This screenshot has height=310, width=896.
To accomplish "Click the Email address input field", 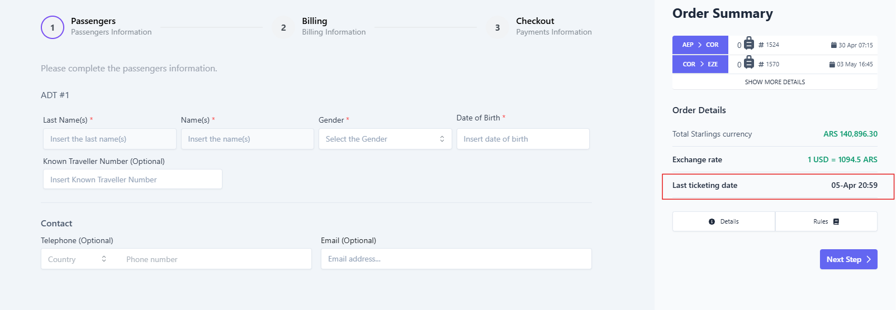I will point(456,259).
